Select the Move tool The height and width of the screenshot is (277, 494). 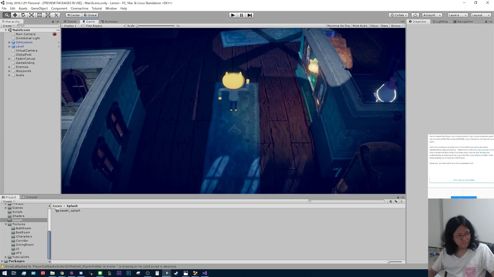pyautogui.click(x=15, y=15)
